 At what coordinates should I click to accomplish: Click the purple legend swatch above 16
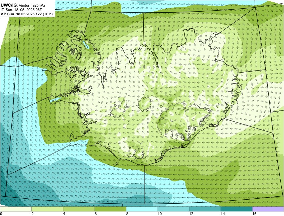coord(268,209)
